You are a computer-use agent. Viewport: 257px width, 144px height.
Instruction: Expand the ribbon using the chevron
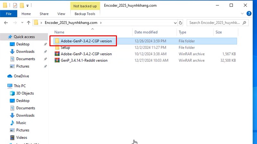click(243, 14)
